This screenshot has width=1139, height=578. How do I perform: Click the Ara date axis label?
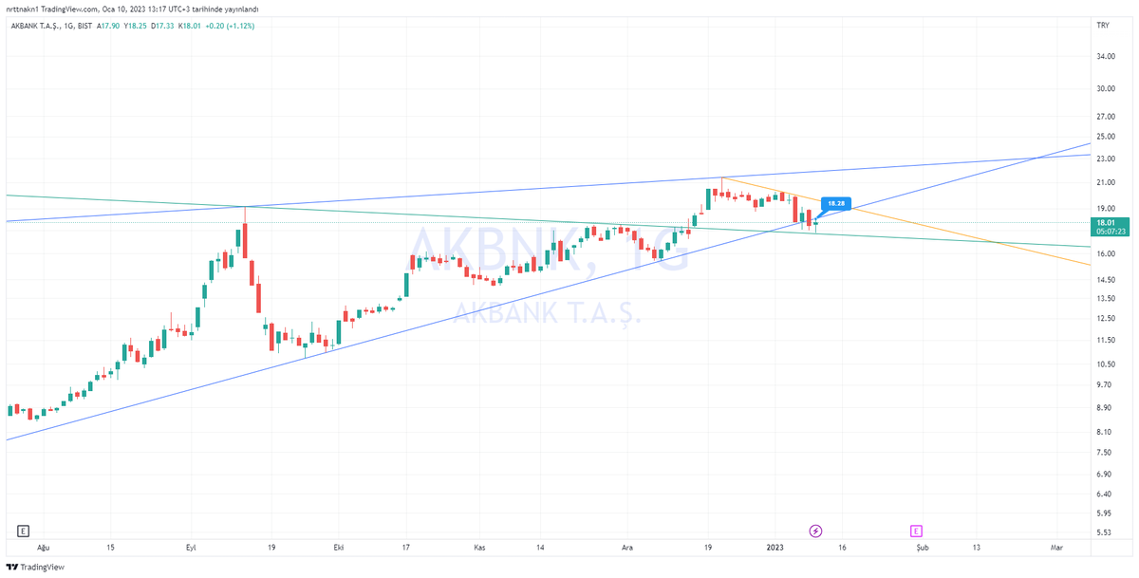pos(626,548)
